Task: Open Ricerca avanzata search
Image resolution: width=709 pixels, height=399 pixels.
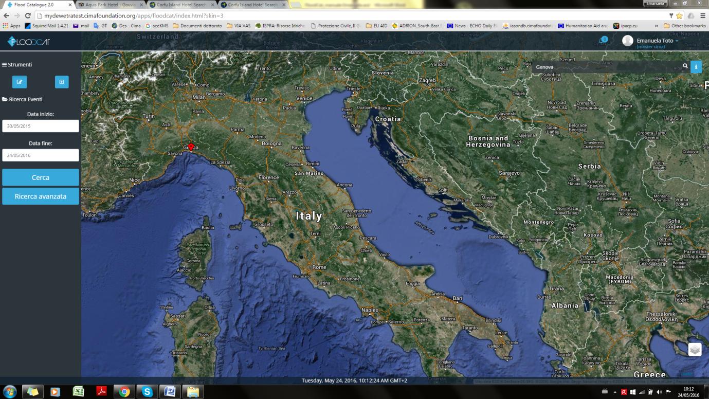Action: [x=41, y=196]
